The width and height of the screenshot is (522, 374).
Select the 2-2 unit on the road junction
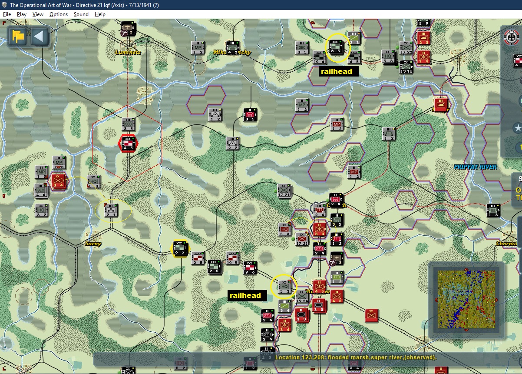click(232, 144)
